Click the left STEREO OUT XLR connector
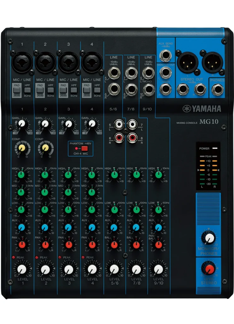Screen dimensions: 234x324 pos(188,62)
